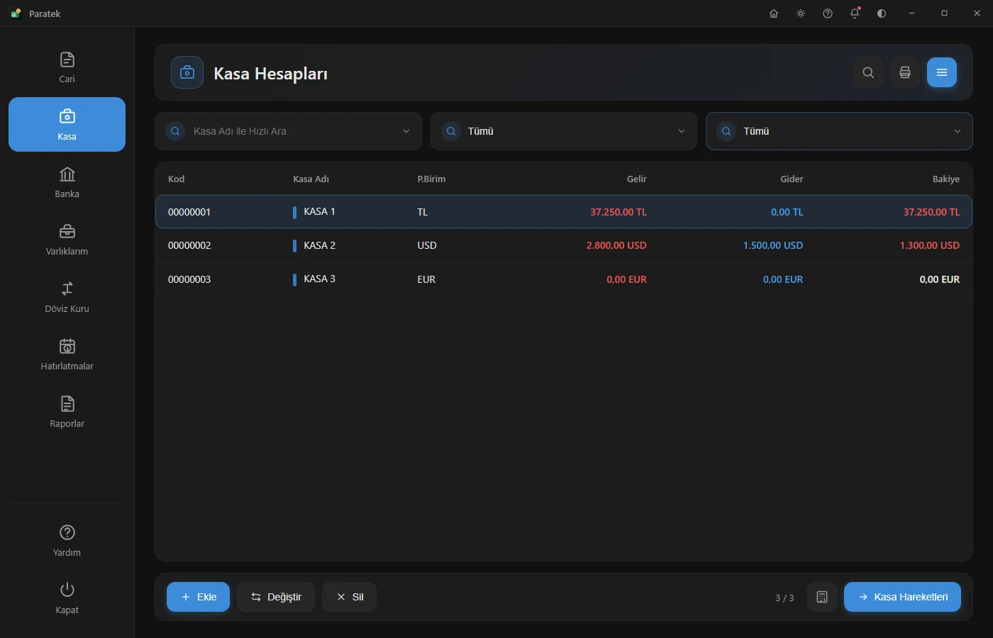
Task: Open Varlıklarım from the sidebar
Action: (67, 239)
